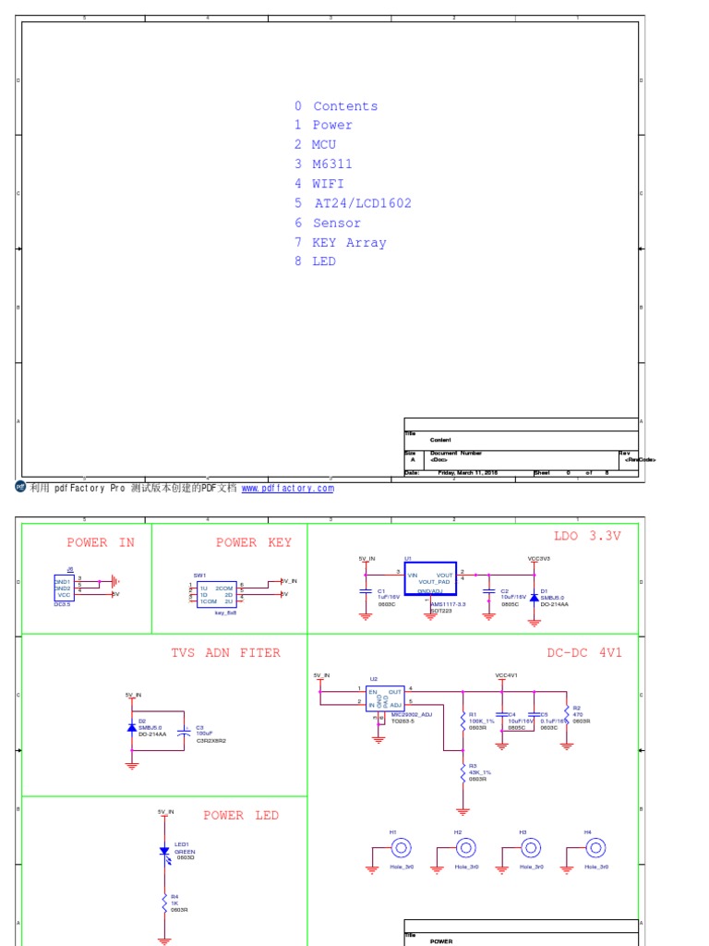Click the "<Doc>" document number field
The height and width of the screenshot is (946, 709).
coord(439,460)
